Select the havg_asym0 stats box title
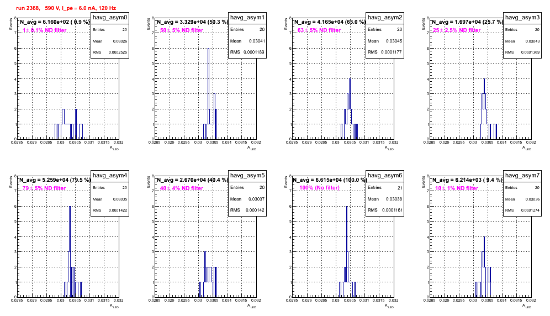 point(110,17)
